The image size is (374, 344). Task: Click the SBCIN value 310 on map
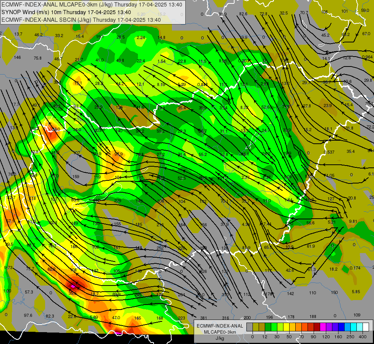tap(225, 295)
